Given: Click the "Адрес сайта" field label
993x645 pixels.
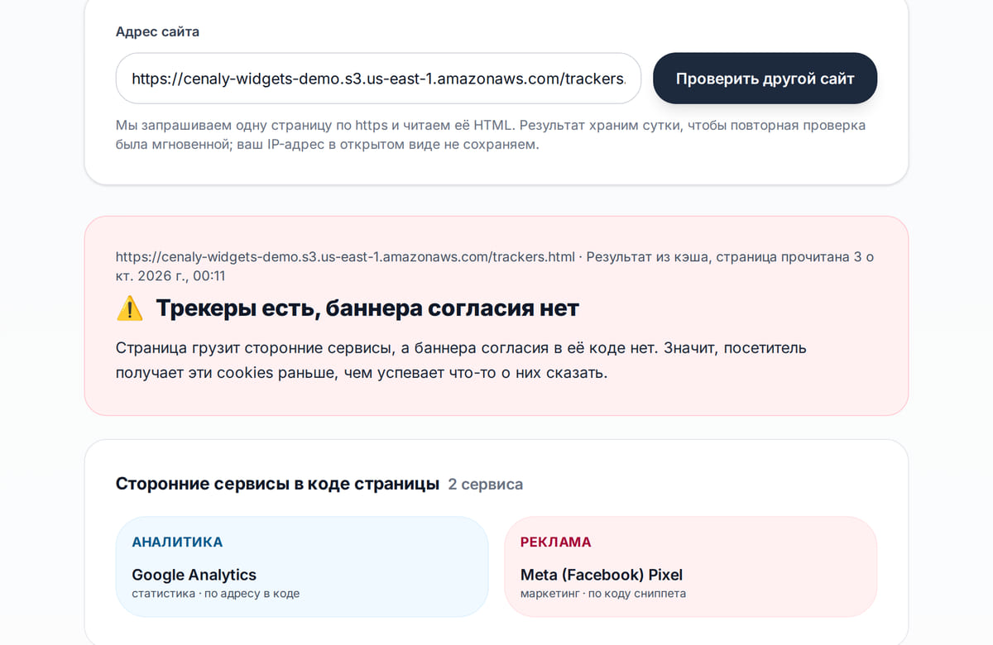Looking at the screenshot, I should click(x=157, y=31).
